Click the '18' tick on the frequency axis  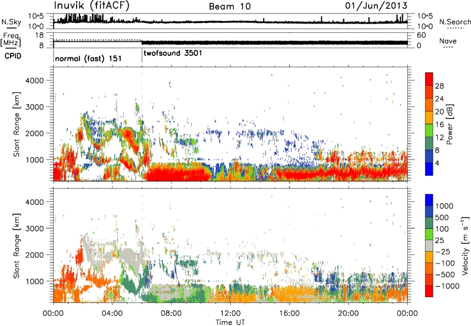click(x=39, y=35)
